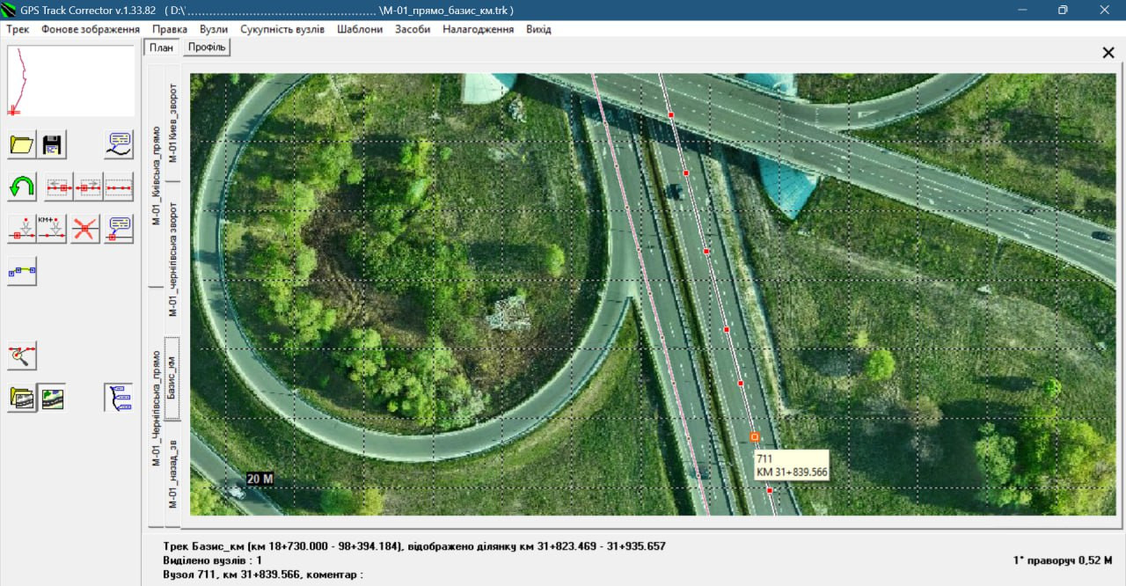This screenshot has width=1126, height=586.
Task: Open the Шаблони menu
Action: (x=360, y=29)
